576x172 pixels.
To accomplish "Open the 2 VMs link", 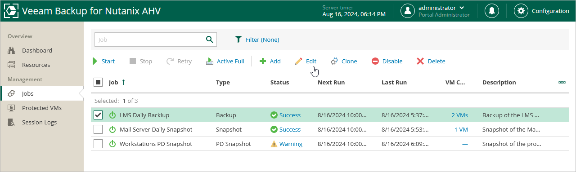I will click(x=459, y=115).
